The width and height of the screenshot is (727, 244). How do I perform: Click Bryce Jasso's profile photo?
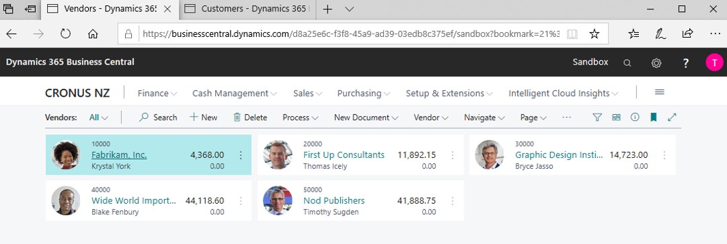coord(490,155)
